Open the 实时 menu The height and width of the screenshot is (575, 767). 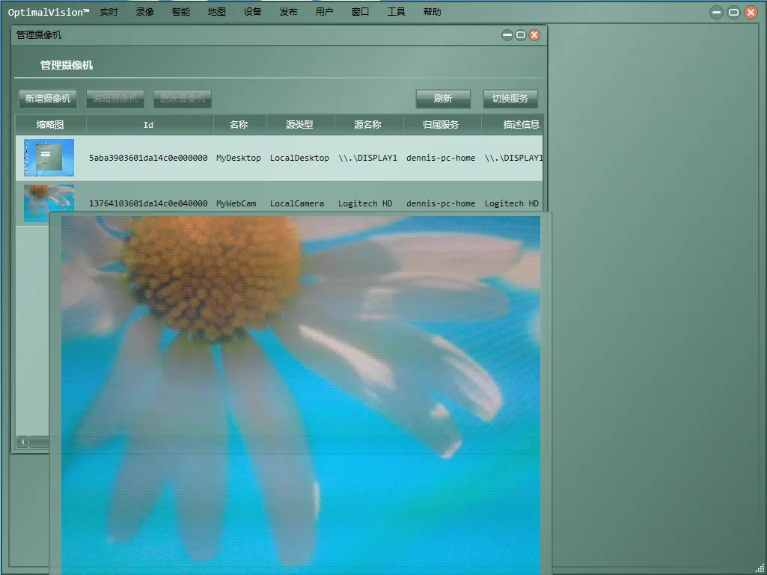click(109, 12)
